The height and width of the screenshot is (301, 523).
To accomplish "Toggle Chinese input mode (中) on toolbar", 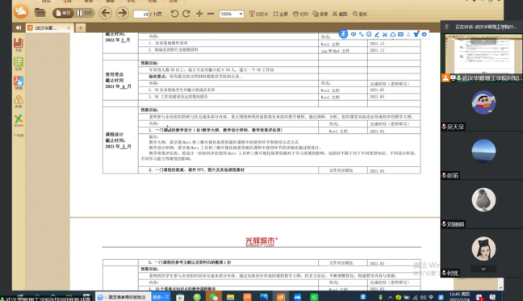I will [354, 35].
